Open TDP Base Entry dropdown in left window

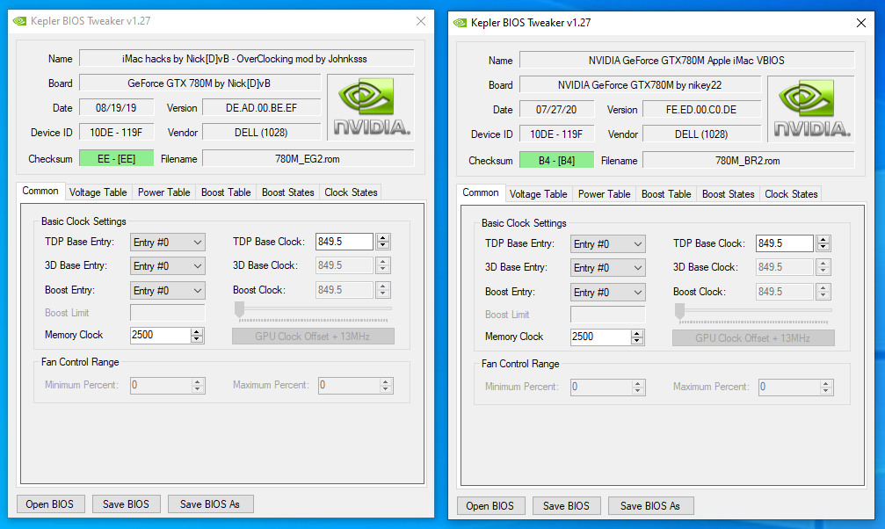168,243
